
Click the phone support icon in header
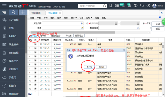[x=136, y=5]
